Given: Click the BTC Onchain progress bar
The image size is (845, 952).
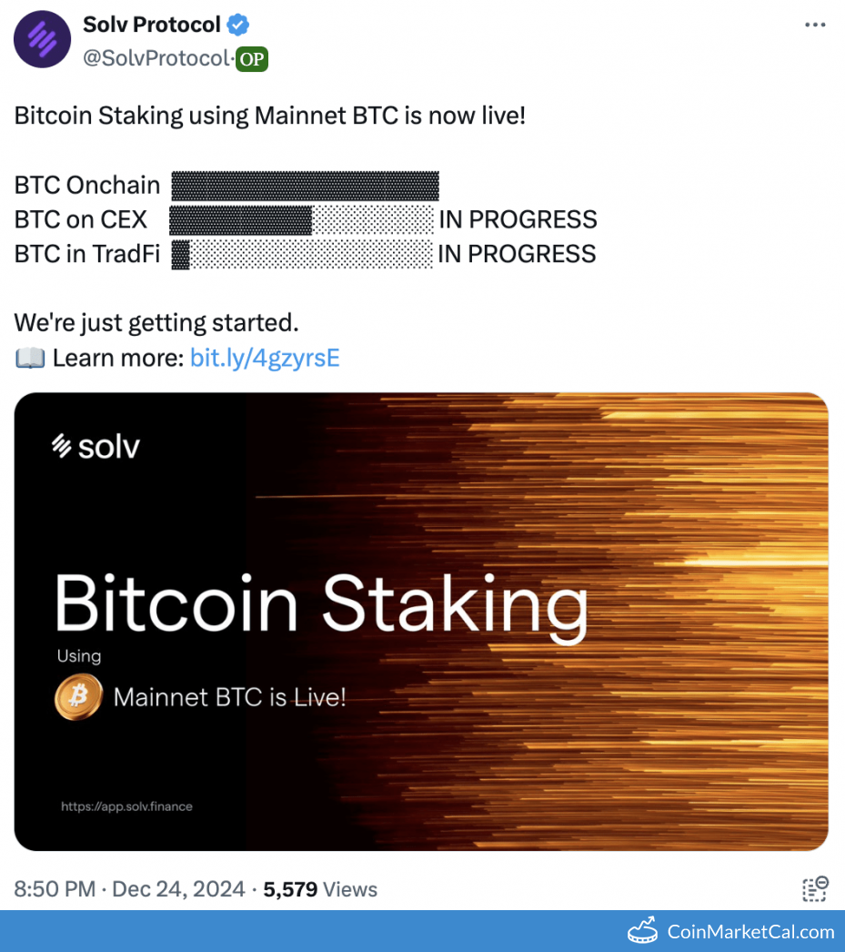Looking at the screenshot, I should pos(305,186).
